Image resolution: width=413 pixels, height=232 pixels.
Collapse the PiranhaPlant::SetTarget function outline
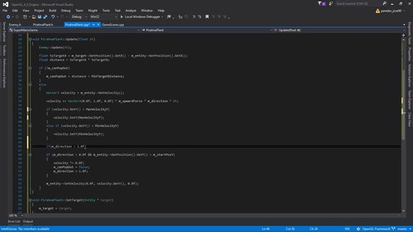[30, 200]
